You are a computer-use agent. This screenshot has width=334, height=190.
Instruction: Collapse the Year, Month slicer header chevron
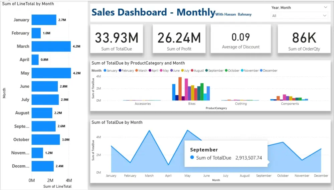point(325,7)
